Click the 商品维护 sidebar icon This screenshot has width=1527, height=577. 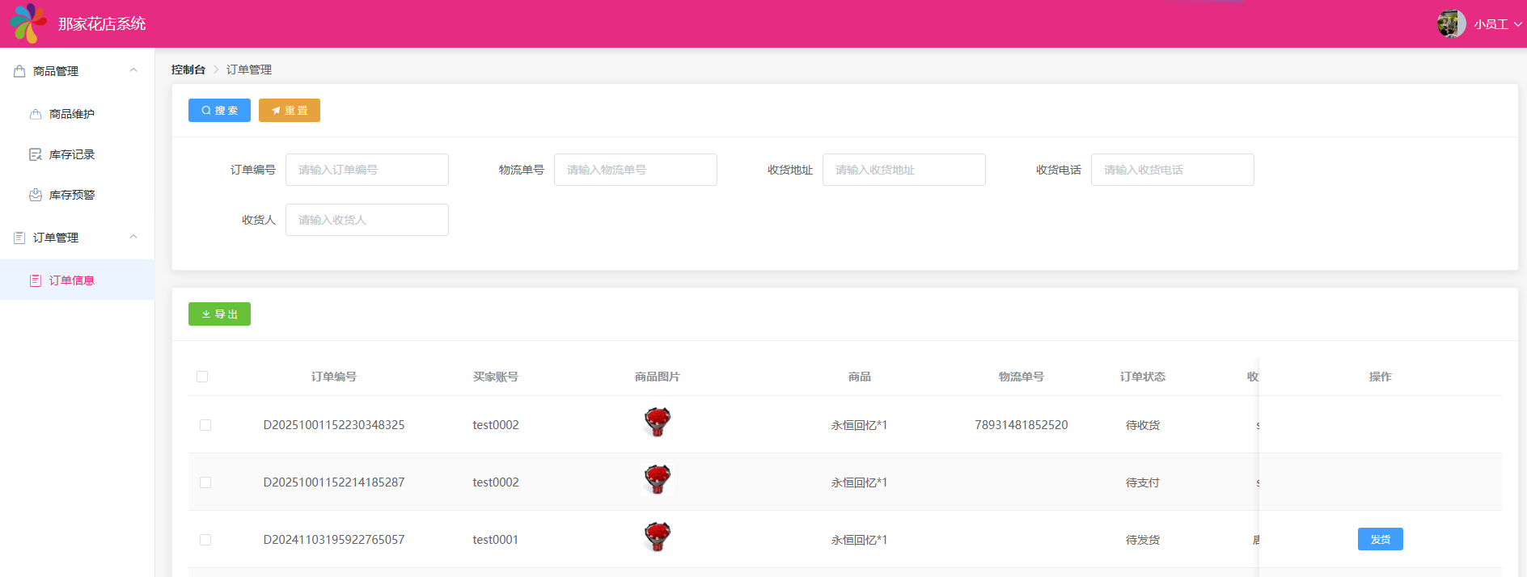tap(36, 114)
